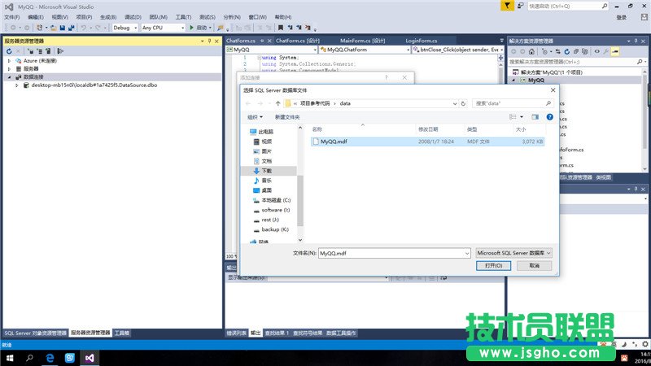Click the file name input field

point(391,253)
